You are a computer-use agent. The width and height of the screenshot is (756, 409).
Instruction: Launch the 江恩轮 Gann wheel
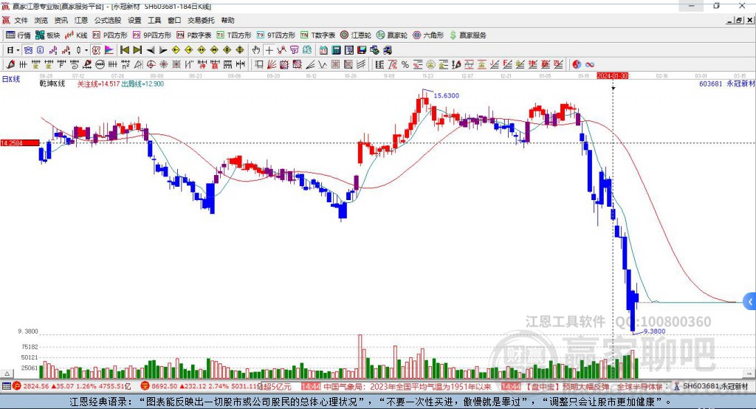pos(356,35)
